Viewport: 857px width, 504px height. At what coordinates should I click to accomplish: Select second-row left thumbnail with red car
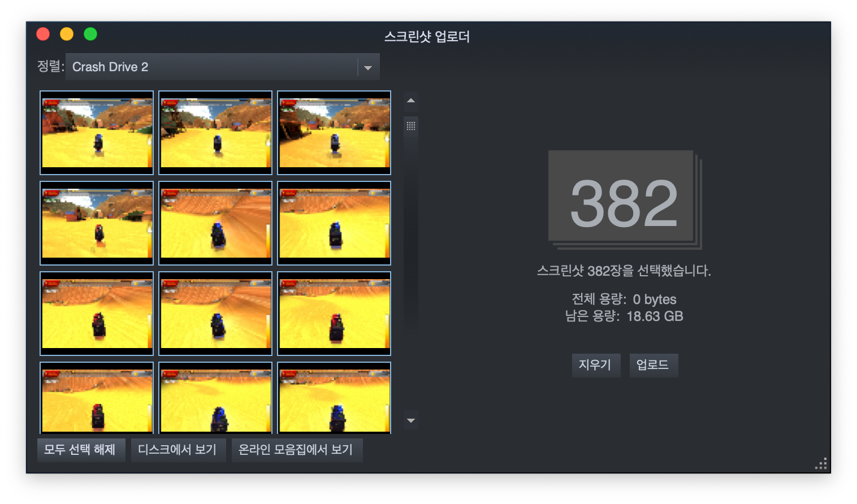click(x=97, y=223)
